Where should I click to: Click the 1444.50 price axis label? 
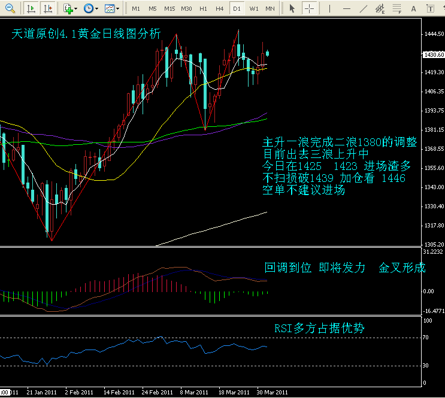click(x=434, y=34)
